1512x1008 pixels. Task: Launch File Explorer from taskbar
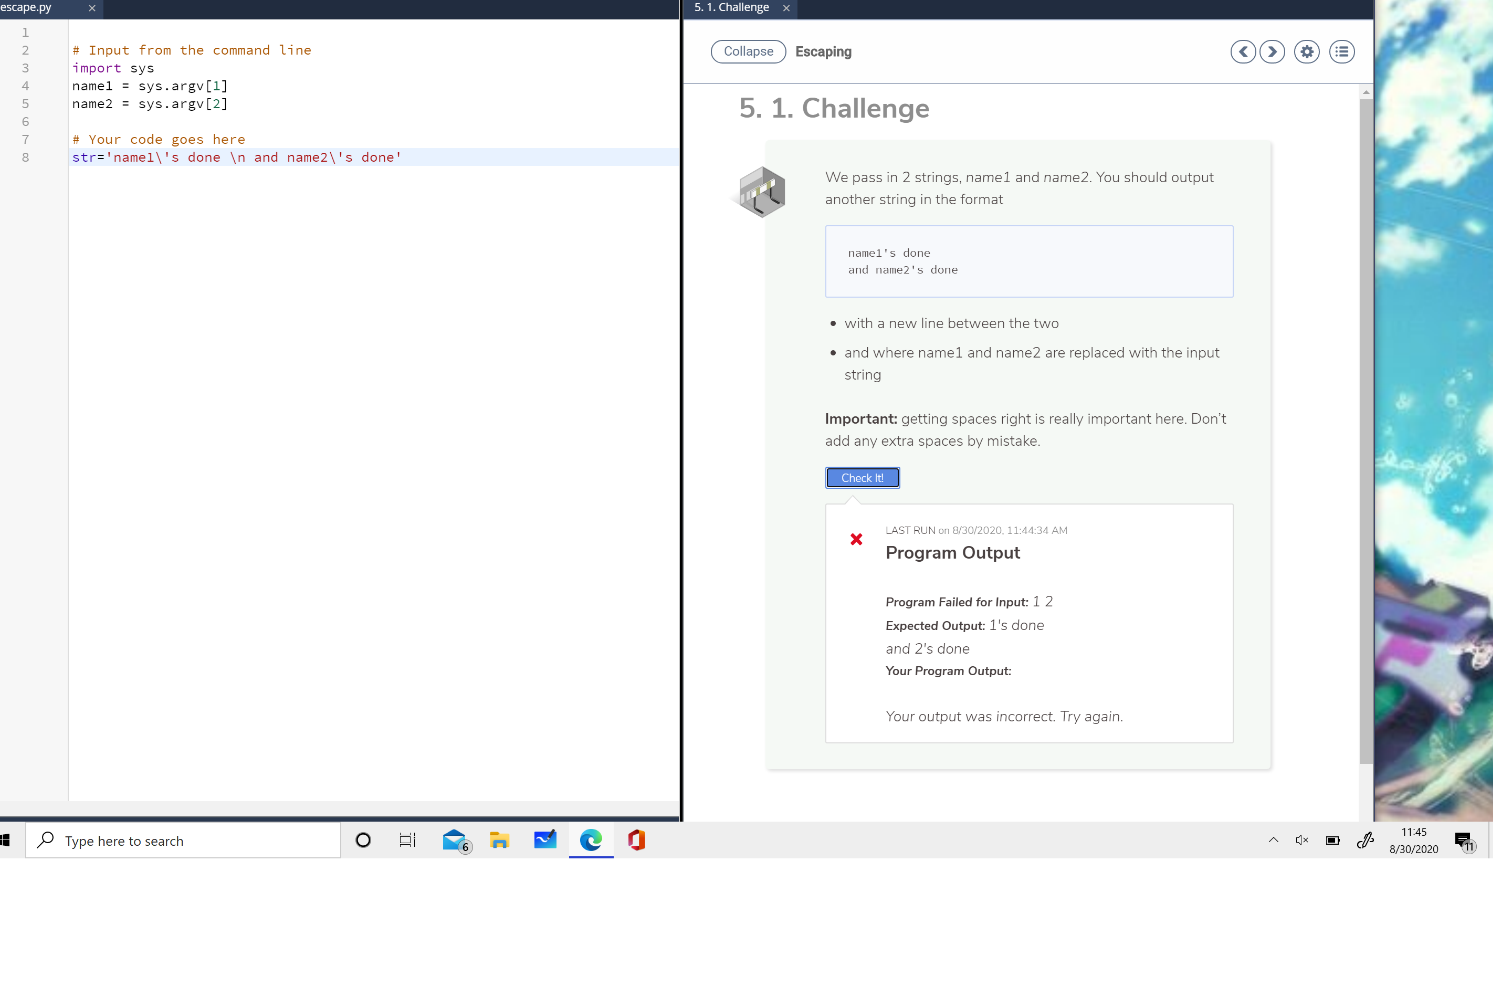(499, 840)
